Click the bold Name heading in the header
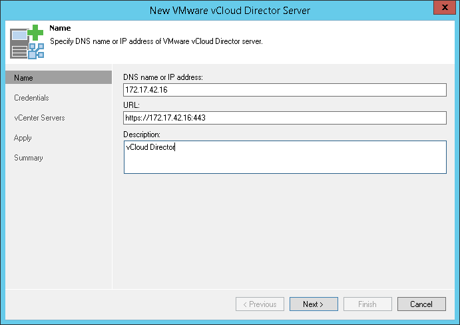The height and width of the screenshot is (325, 460). (x=60, y=29)
